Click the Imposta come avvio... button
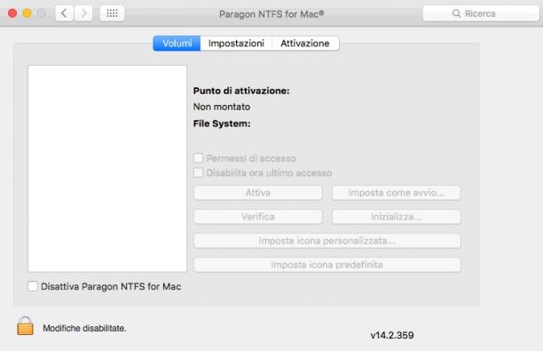Screen dimensions: 543x351 [397, 193]
